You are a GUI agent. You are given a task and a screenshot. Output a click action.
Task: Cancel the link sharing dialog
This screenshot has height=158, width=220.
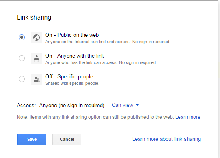[67, 139]
